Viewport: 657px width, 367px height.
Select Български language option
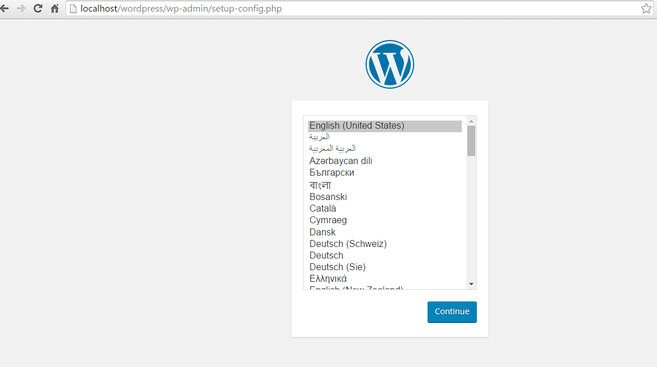385,173
